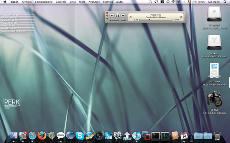The height and width of the screenshot is (143, 230).
Task: Select the AGOPOD iPod volume
Action: pyautogui.click(x=214, y=71)
